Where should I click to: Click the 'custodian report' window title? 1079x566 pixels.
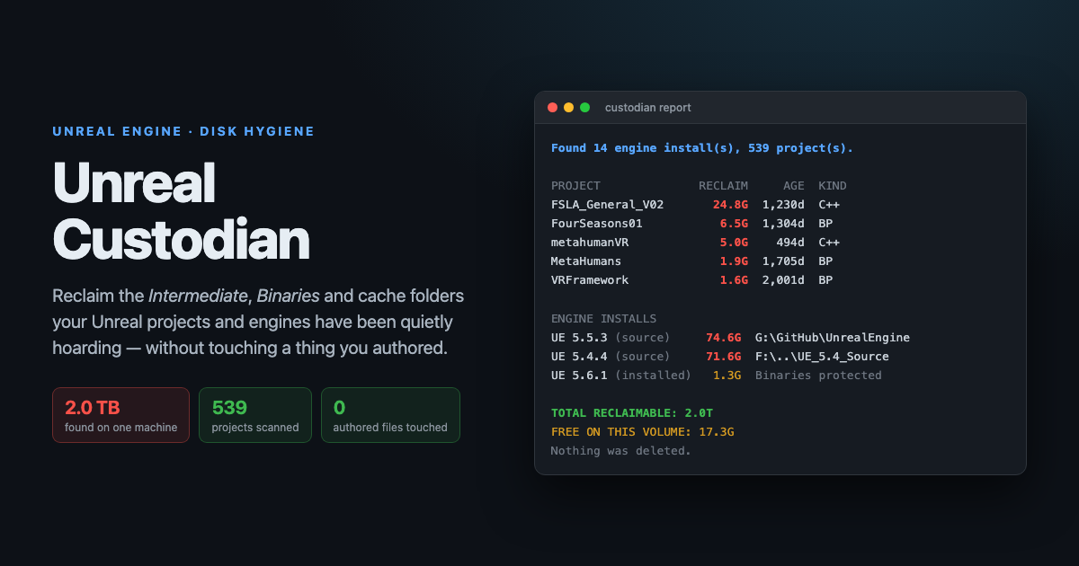(x=648, y=108)
